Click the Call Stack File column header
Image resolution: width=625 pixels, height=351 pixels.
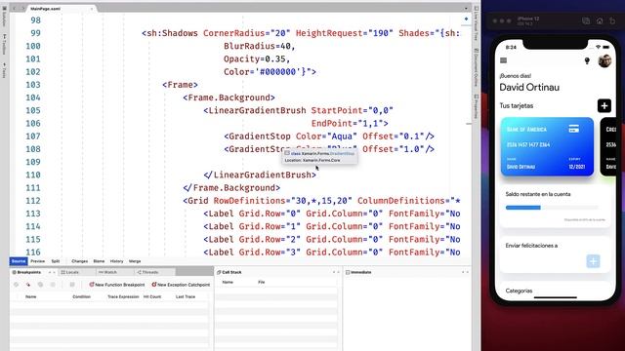[261, 282]
